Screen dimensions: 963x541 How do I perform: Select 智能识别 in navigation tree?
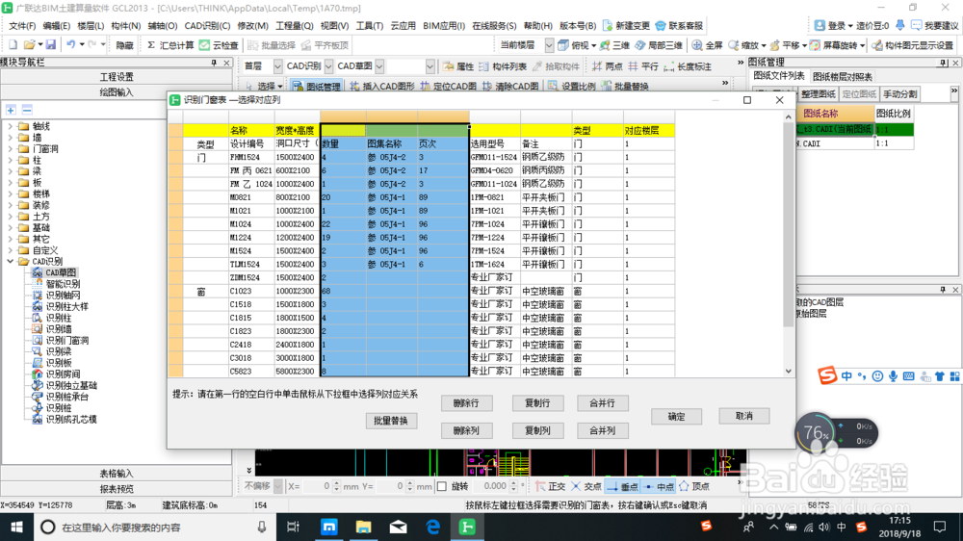63,284
